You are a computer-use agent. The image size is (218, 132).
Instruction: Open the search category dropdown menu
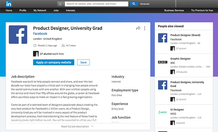pyautogui.click(x=61, y=4)
